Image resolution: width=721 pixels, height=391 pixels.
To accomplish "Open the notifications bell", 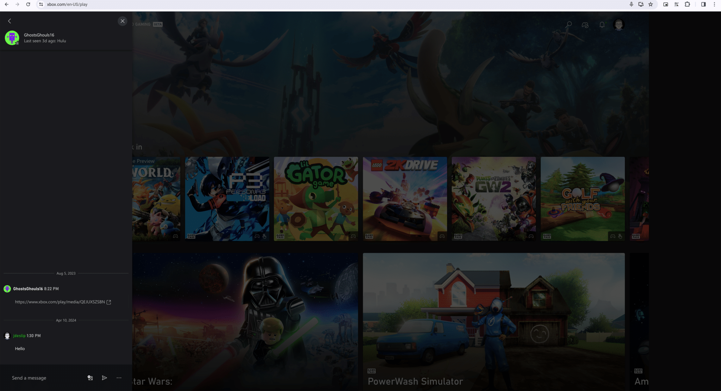I will click(x=602, y=24).
